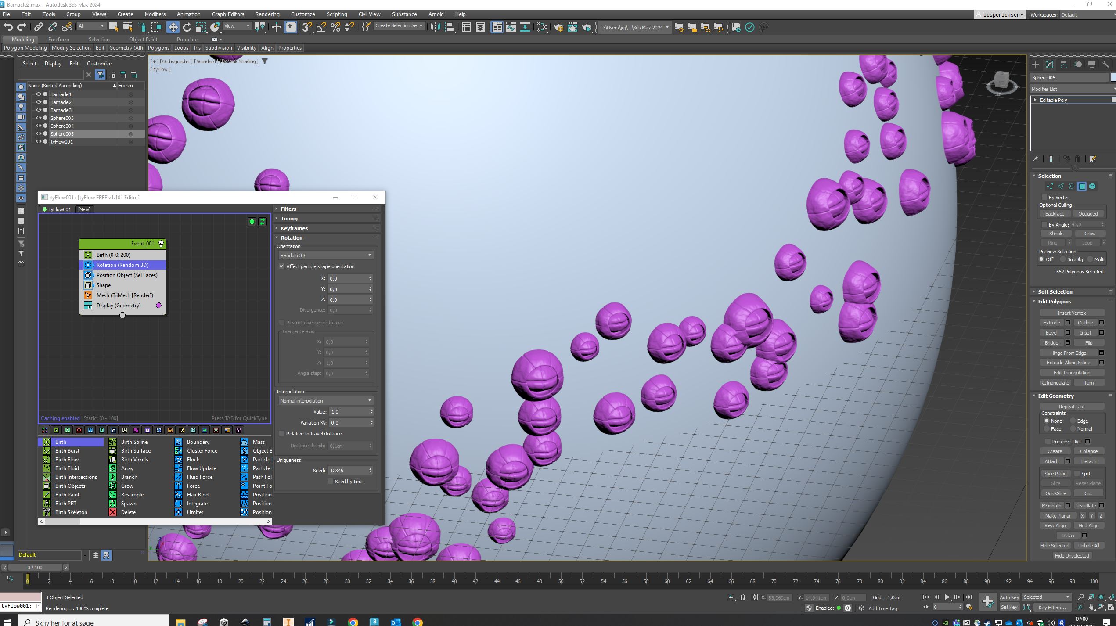Click the Chrome icon on taskbar
The width and height of the screenshot is (1116, 626).
[353, 622]
